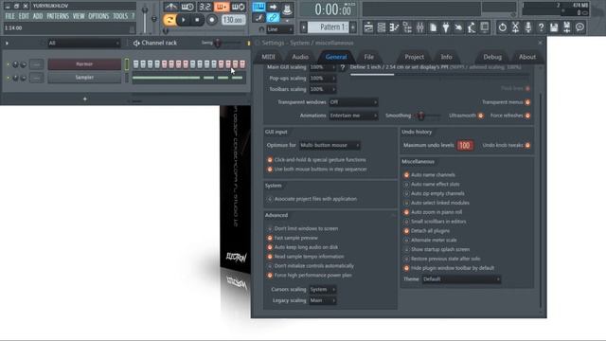Add a channel with the plus button
606x341 pixels.
(x=85, y=99)
